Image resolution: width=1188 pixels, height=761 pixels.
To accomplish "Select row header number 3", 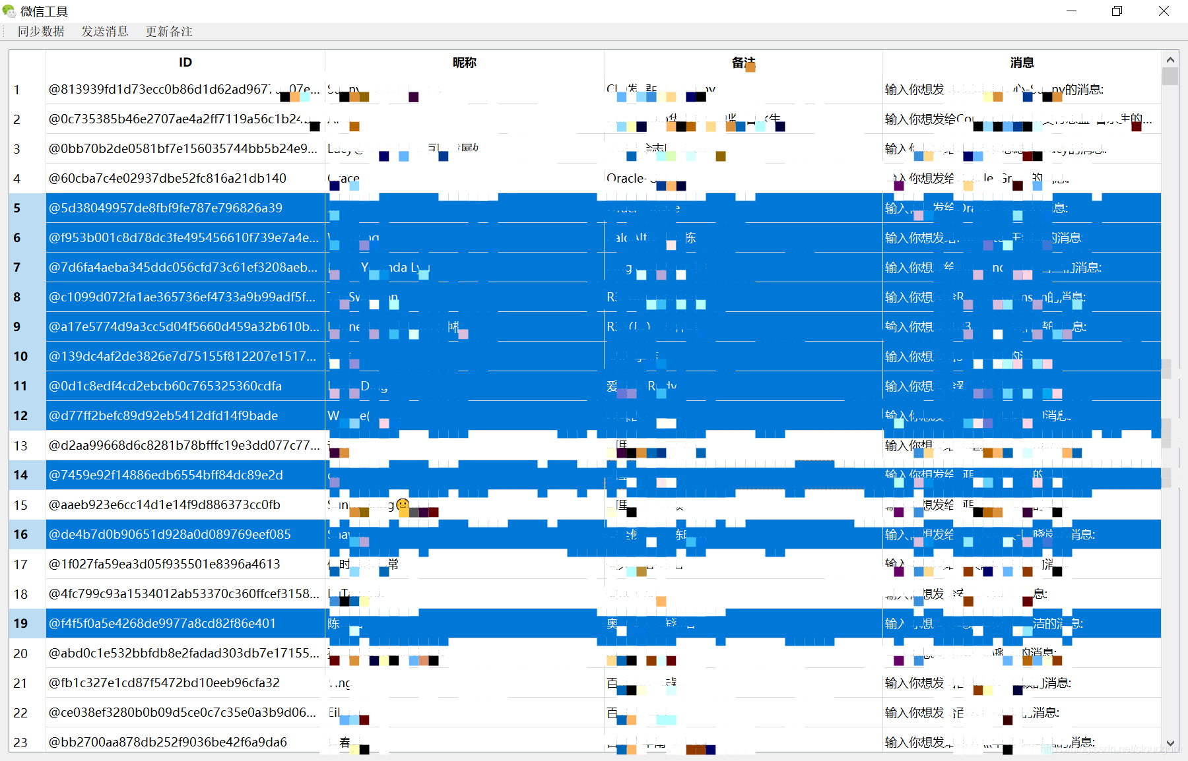I will pos(28,148).
